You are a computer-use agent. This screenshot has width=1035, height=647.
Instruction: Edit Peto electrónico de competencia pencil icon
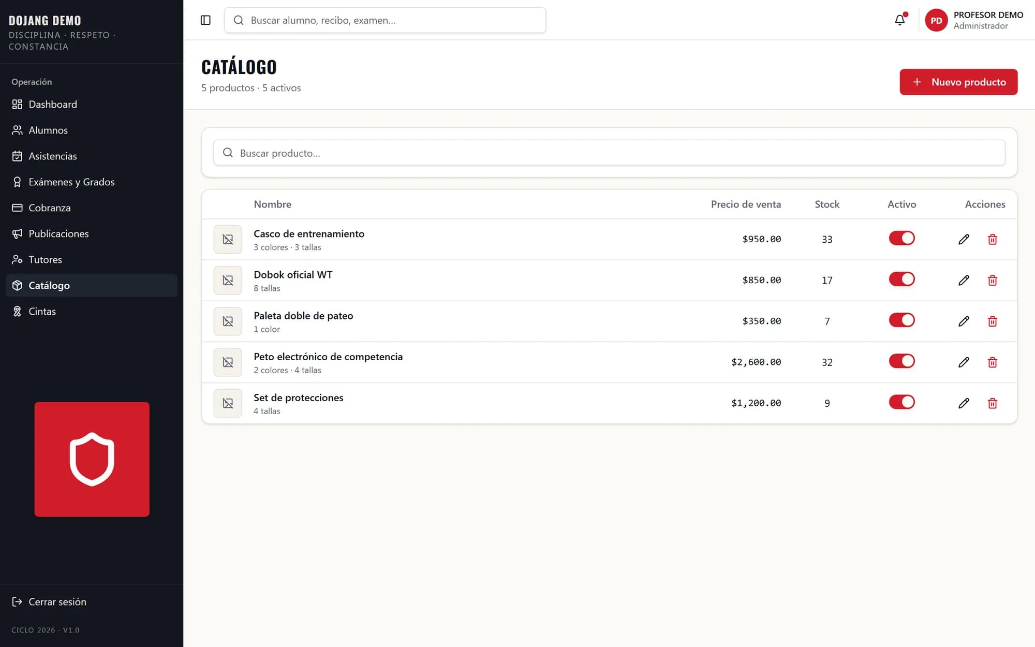click(x=964, y=362)
